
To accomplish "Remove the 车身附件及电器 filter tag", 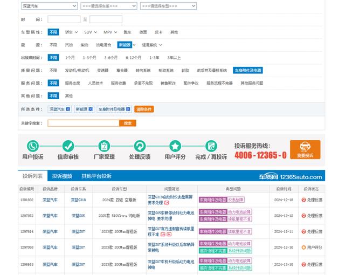I will pyautogui.click(x=128, y=109).
